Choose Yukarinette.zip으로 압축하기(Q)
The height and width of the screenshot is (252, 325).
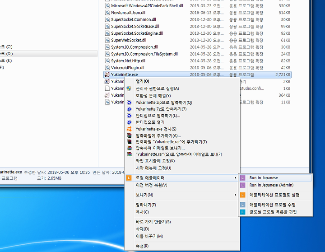(x=182, y=103)
